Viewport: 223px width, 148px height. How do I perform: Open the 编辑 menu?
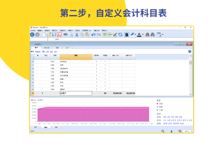tap(40, 30)
